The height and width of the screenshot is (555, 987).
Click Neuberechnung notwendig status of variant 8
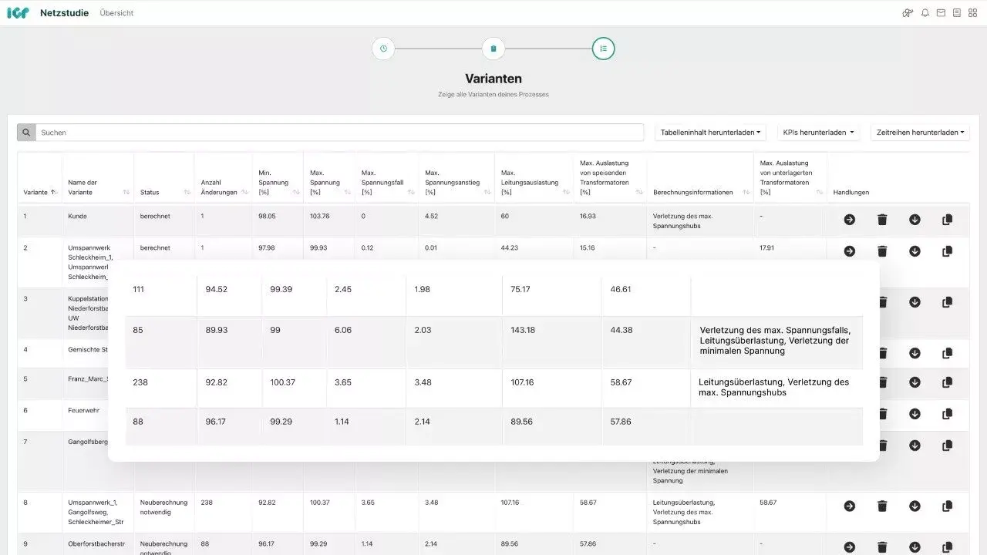tap(163, 506)
